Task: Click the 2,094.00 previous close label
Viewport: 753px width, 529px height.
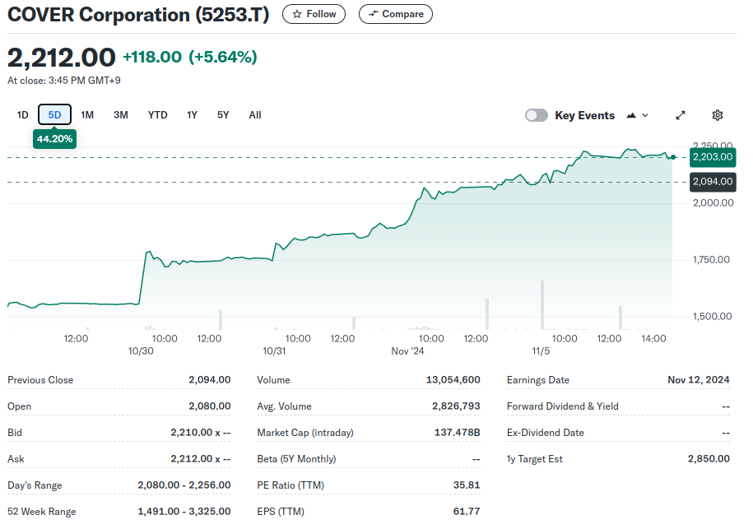Action: (x=713, y=182)
